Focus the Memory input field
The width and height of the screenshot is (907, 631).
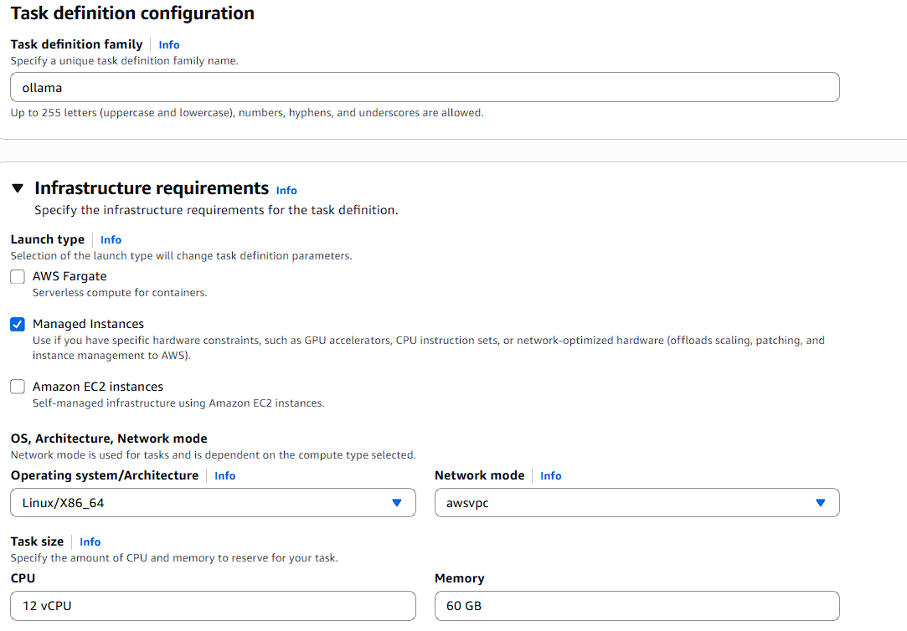(x=636, y=606)
